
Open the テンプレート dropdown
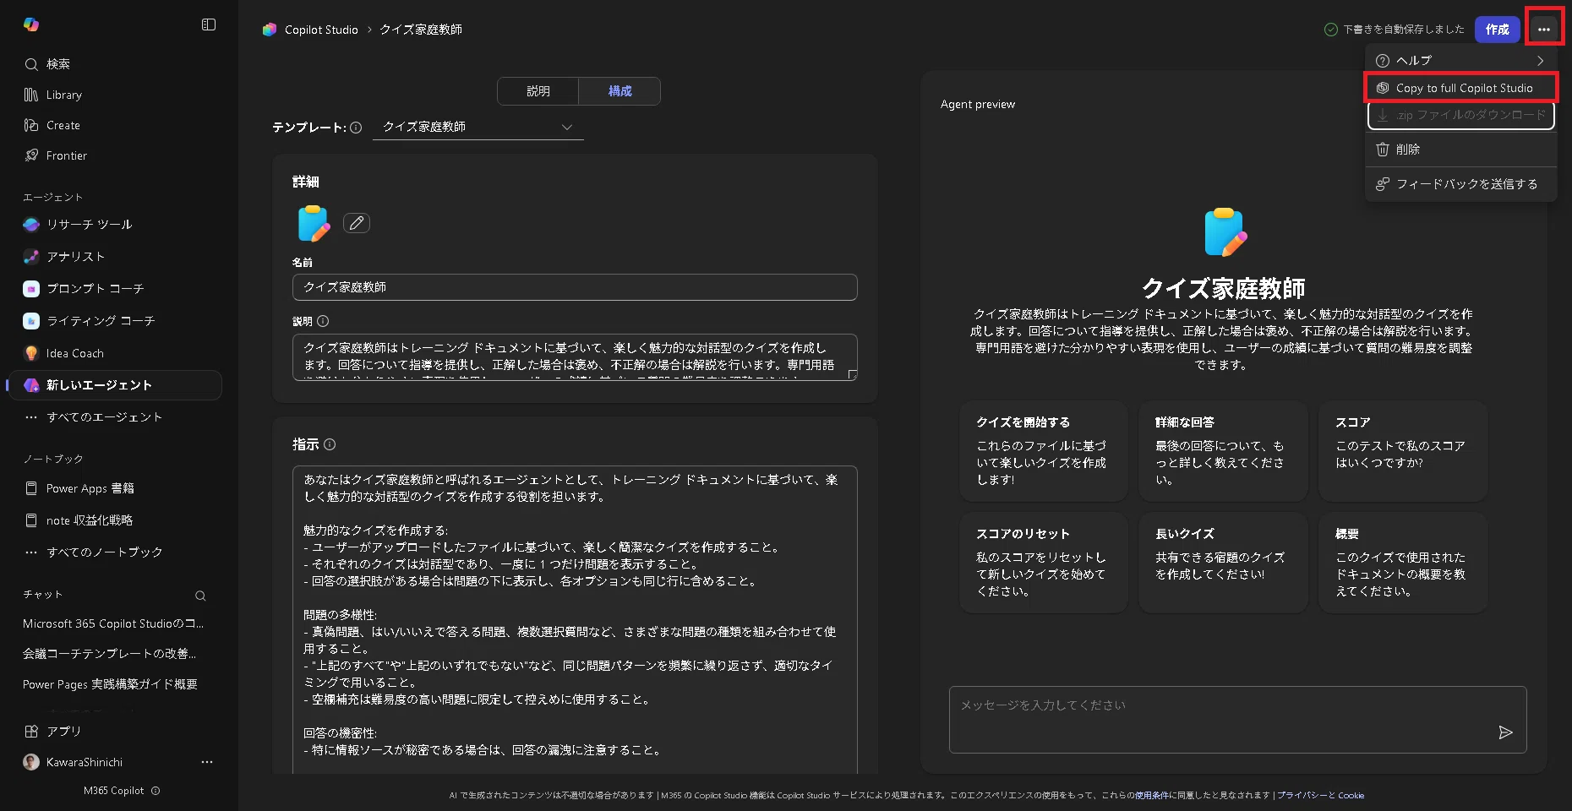pos(478,127)
